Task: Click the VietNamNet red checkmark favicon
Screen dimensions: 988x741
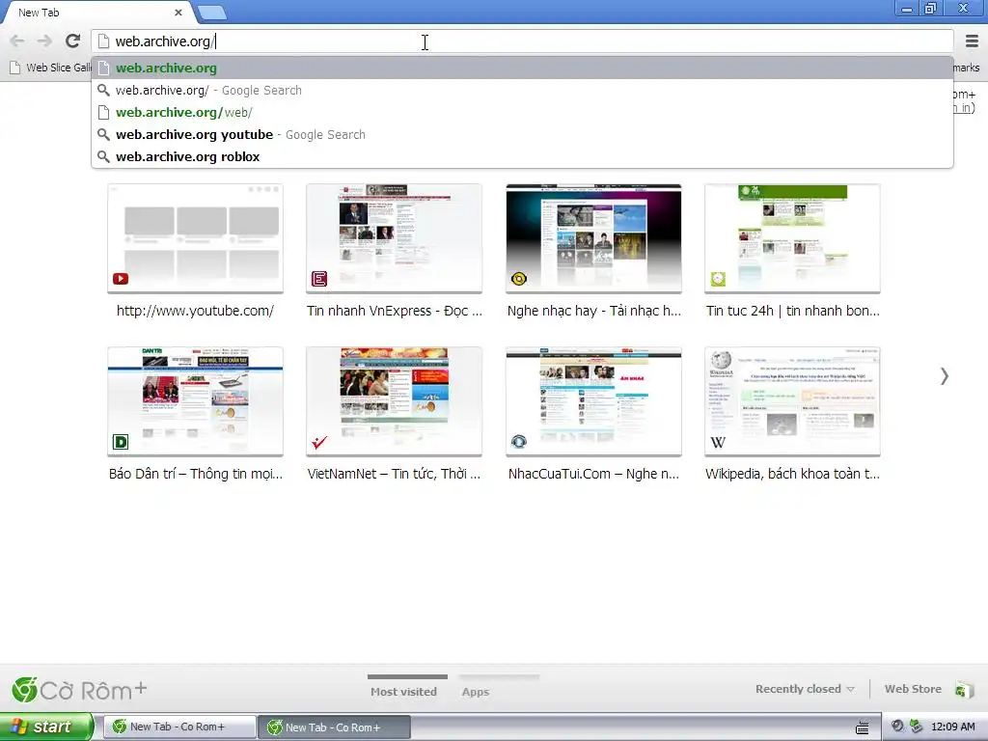Action: [x=319, y=442]
